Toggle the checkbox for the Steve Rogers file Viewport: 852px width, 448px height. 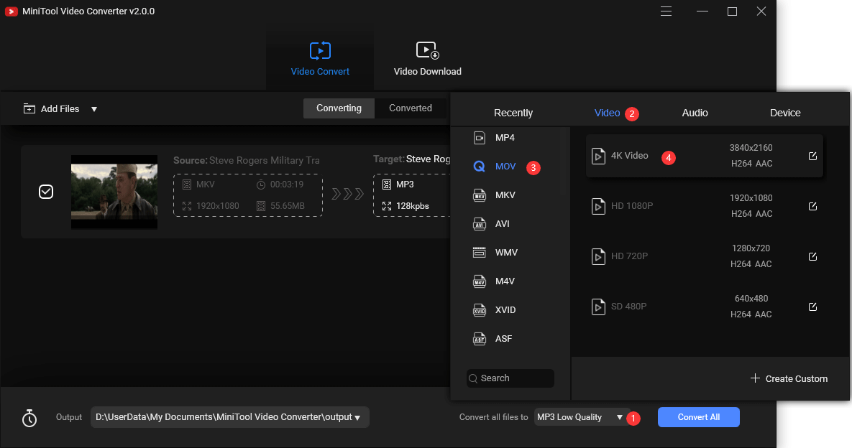[x=46, y=192]
